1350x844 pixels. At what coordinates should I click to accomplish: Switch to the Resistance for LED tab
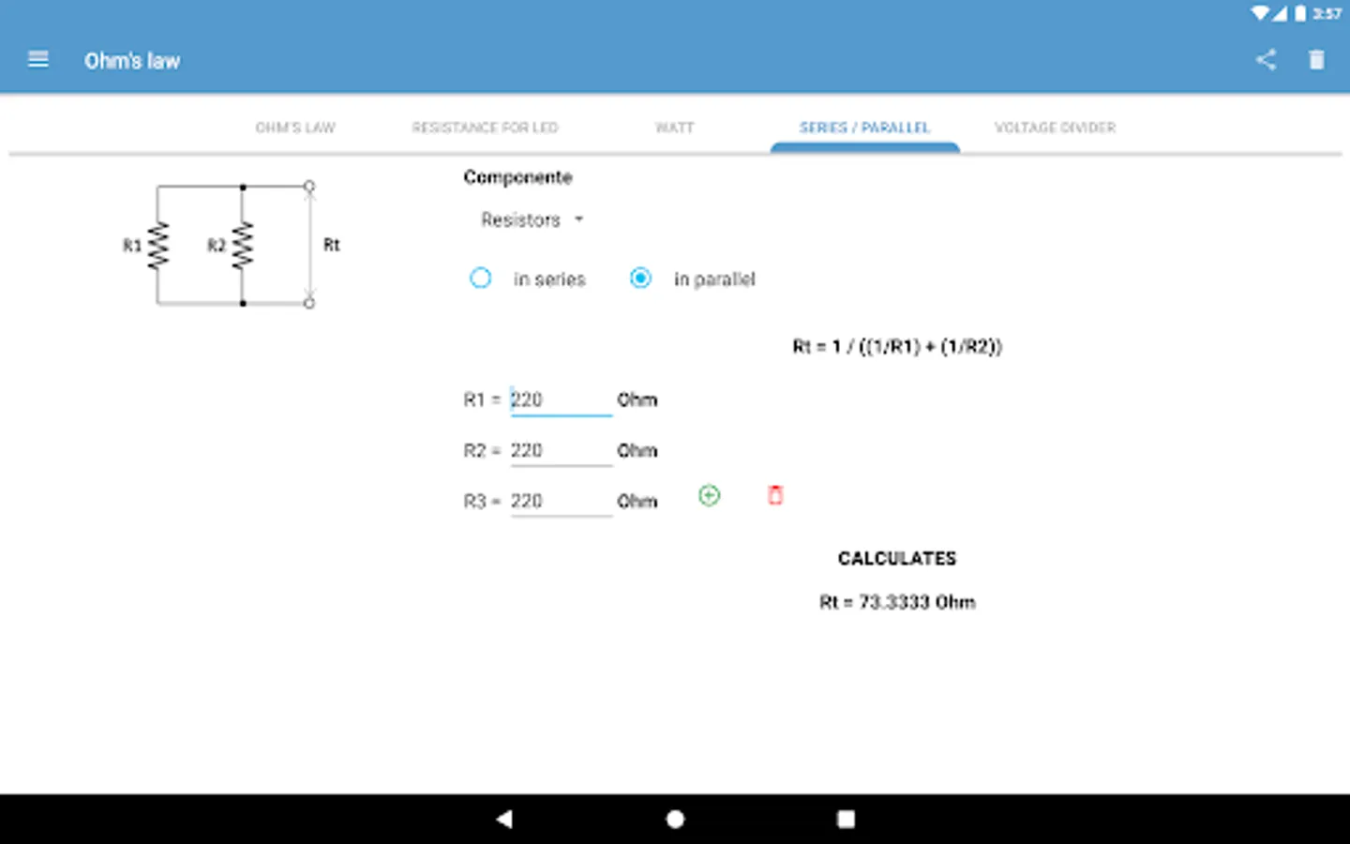(485, 128)
